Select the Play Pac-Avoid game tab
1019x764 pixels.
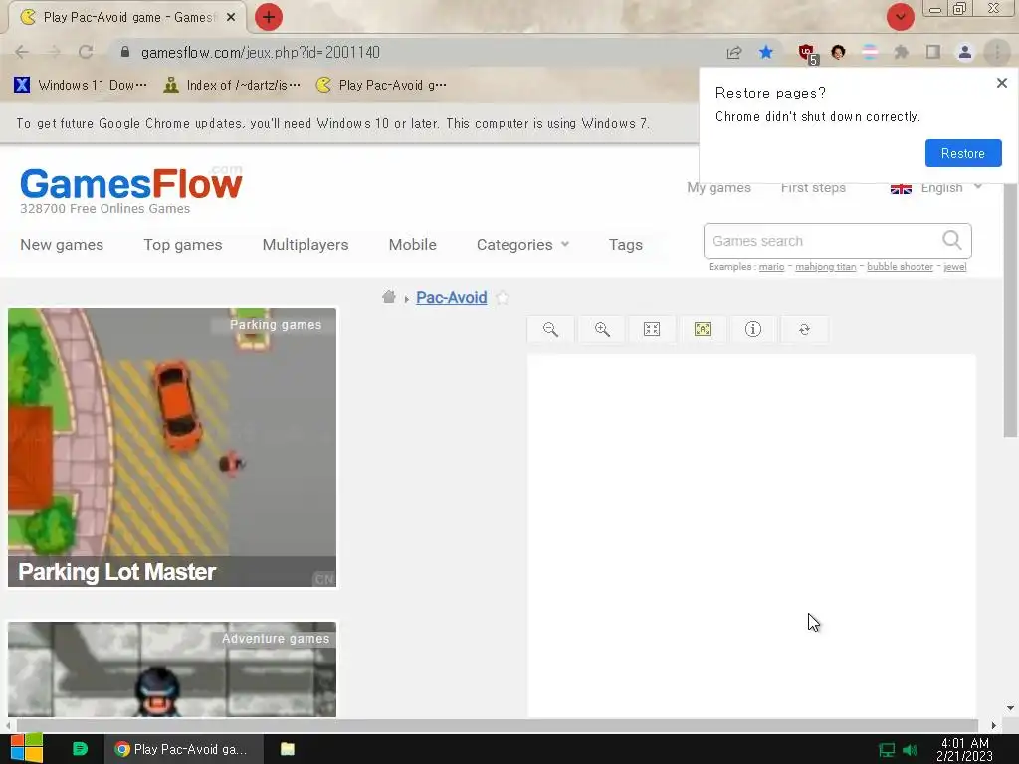[x=126, y=18]
